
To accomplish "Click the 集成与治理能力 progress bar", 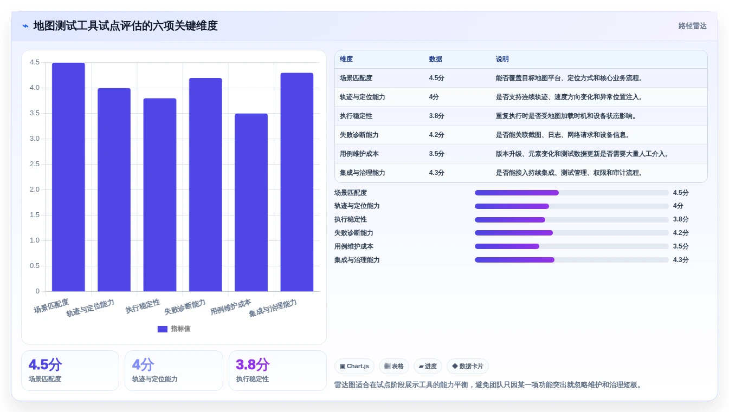I will (x=572, y=260).
